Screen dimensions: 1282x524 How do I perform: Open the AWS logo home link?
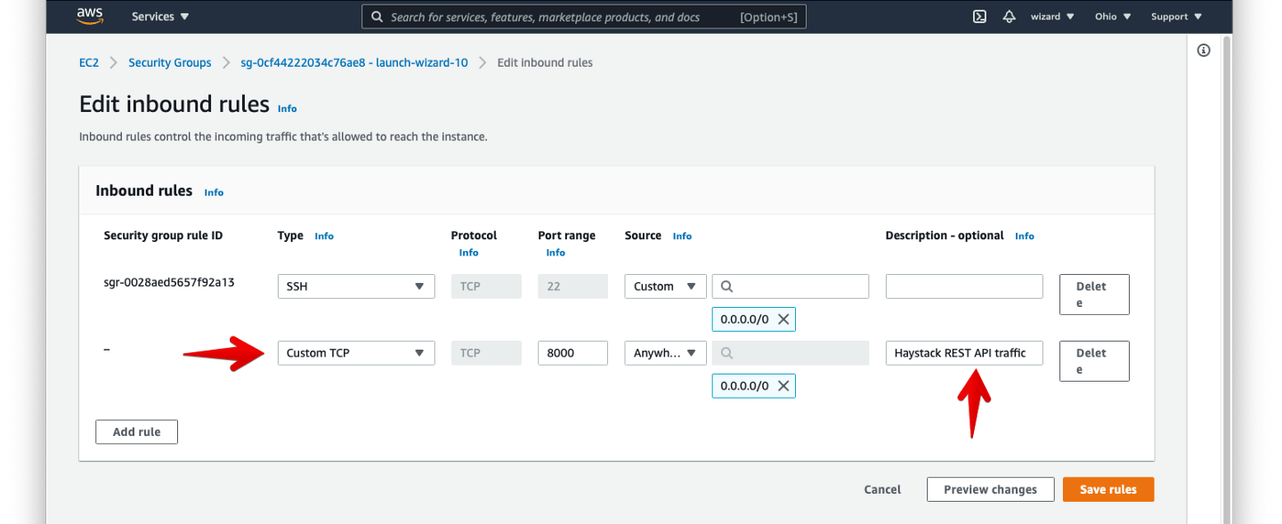91,15
